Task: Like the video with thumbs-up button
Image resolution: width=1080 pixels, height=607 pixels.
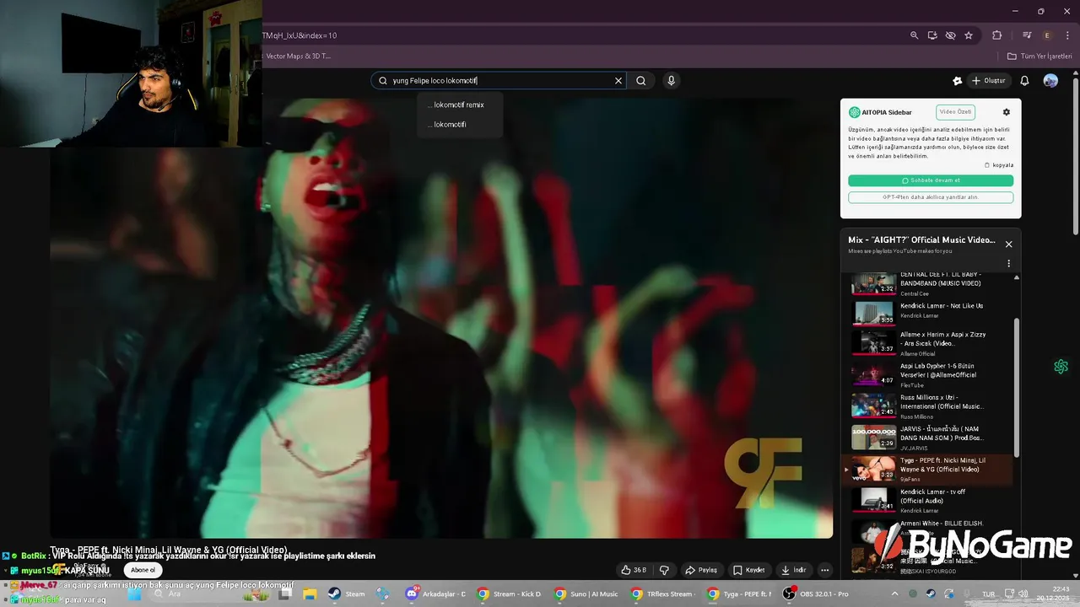Action: (634, 570)
